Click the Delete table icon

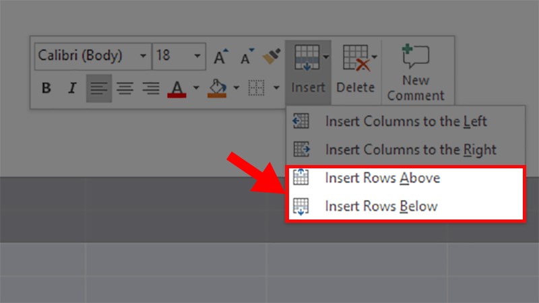point(355,58)
